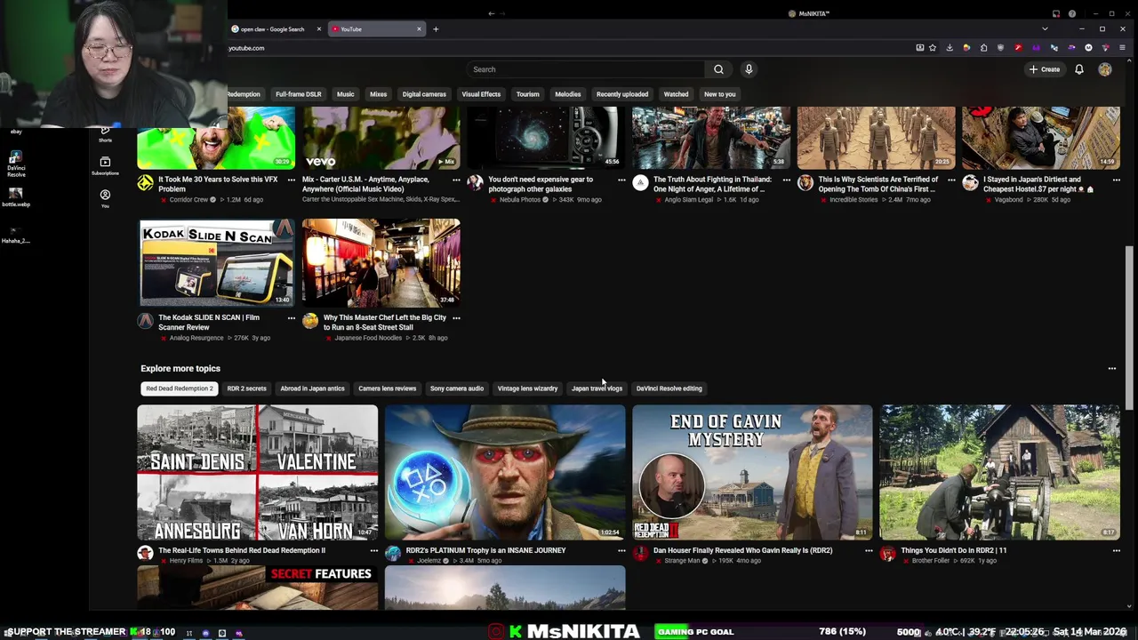
Task: Open the You section in sidebar
Action: coord(105,198)
